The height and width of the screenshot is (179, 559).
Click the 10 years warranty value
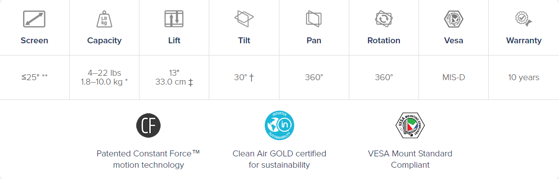click(x=524, y=77)
